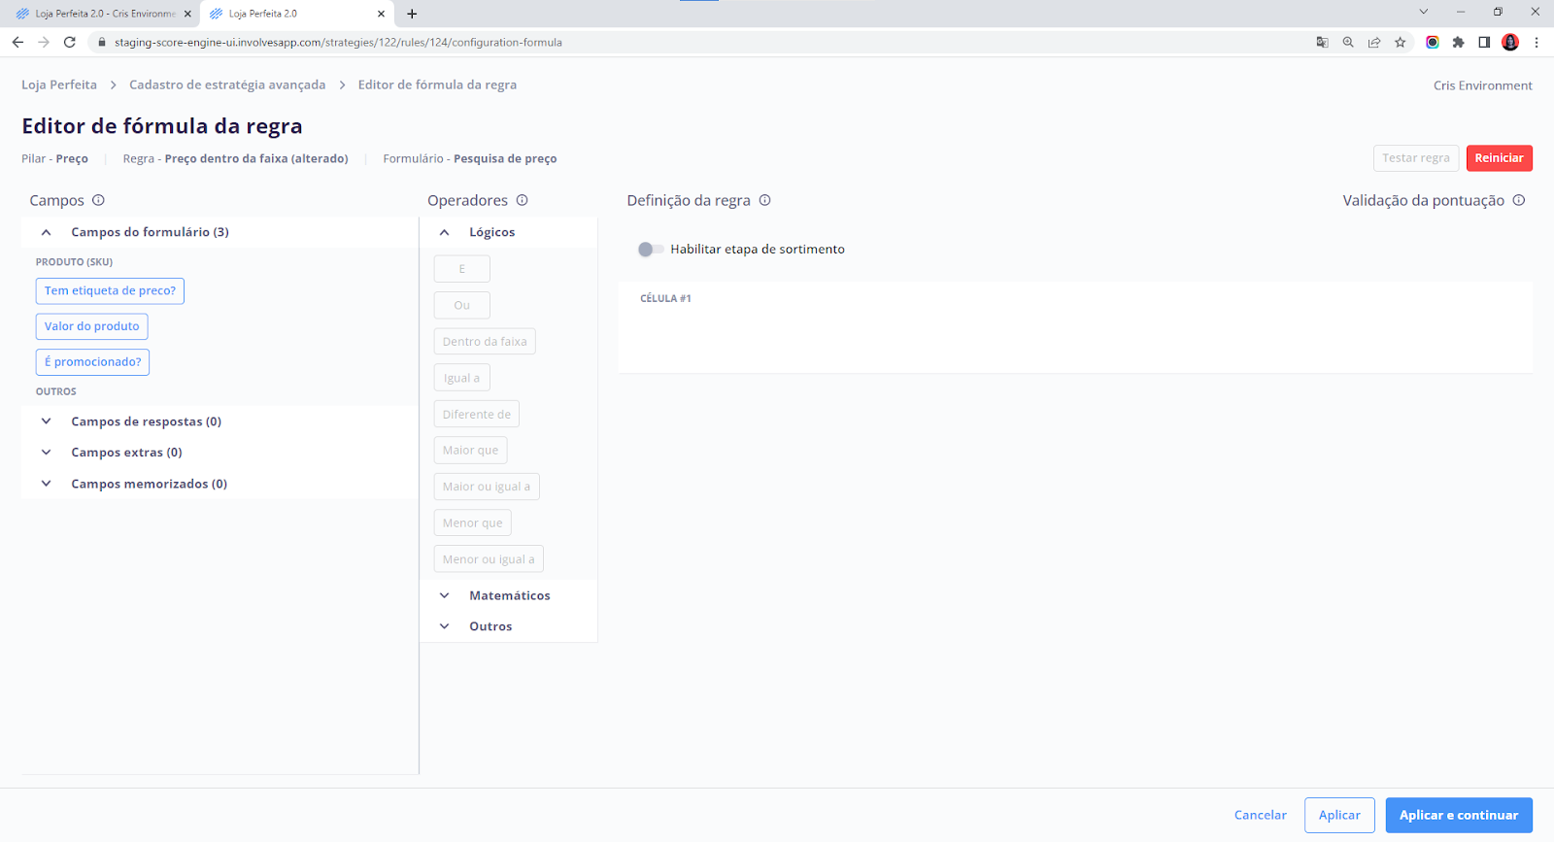The width and height of the screenshot is (1554, 842).
Task: Select field Tem etiqueta de preco?
Action: click(x=110, y=290)
